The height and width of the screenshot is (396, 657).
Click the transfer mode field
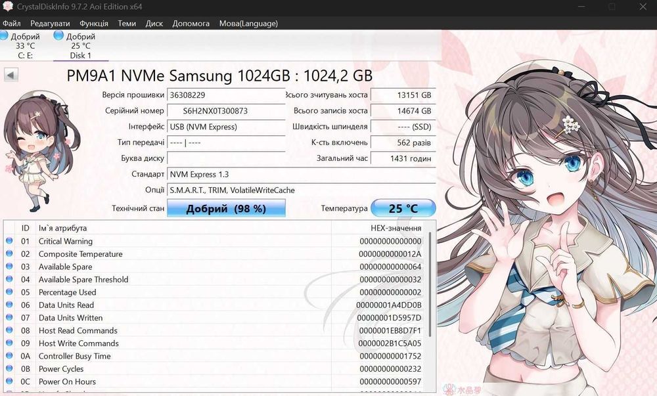coord(226,143)
